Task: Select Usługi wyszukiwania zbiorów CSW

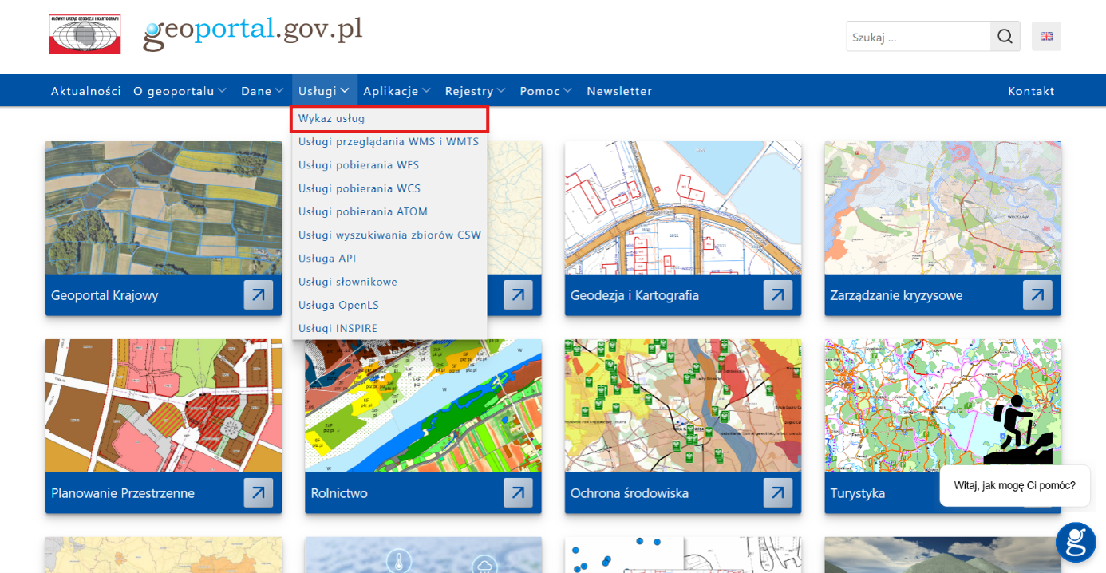Action: pyautogui.click(x=389, y=235)
